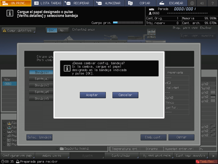The image size is (218, 164).
Task: Toggle heater Ap. off
Action: click(63, 30)
